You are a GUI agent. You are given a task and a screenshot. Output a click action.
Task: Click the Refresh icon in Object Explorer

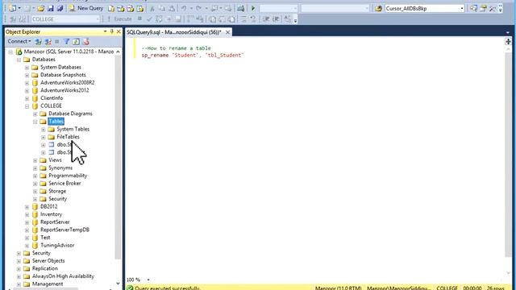tap(76, 42)
